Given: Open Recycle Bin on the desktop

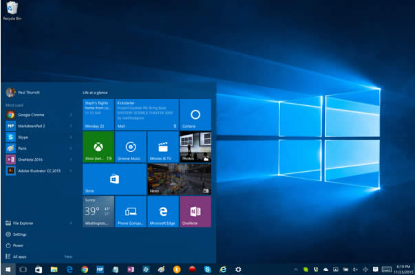Looking at the screenshot, I should [10, 10].
